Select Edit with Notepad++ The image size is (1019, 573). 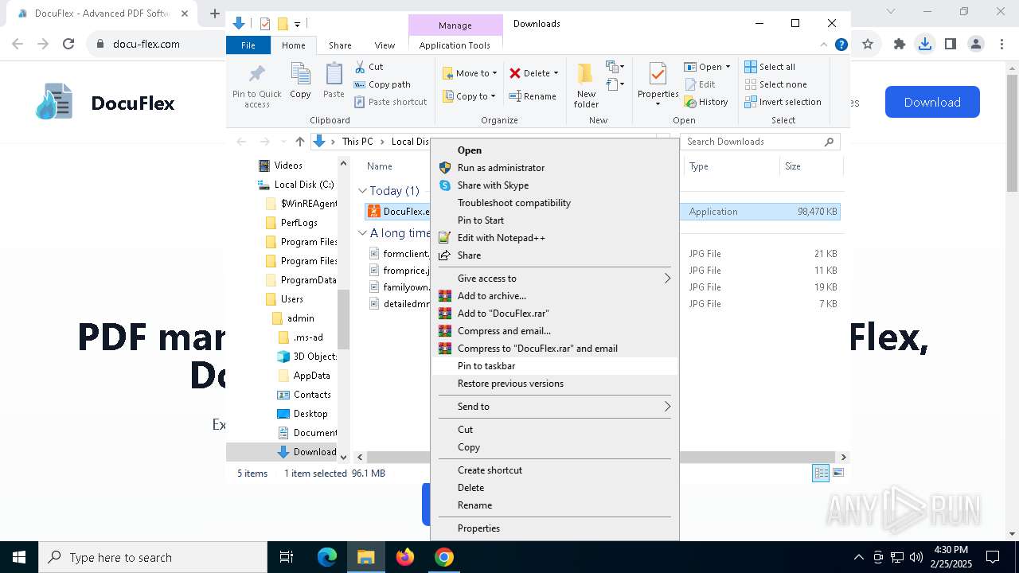(x=555, y=238)
